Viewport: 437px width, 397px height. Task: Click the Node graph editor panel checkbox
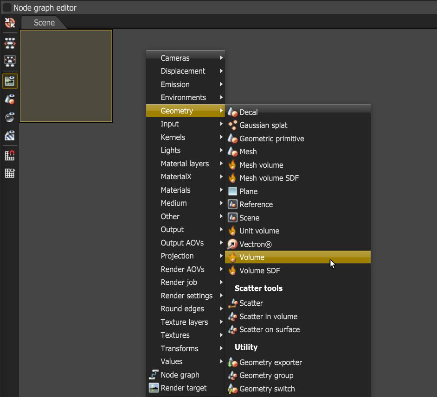point(7,7)
